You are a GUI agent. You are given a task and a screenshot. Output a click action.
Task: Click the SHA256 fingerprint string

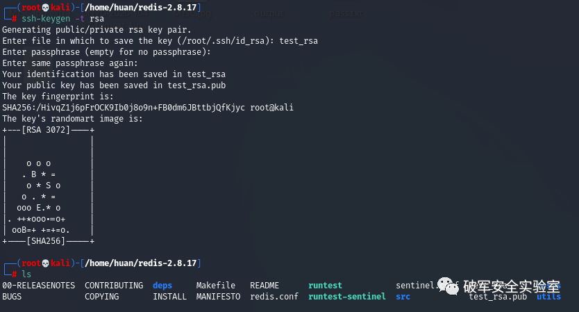point(124,108)
